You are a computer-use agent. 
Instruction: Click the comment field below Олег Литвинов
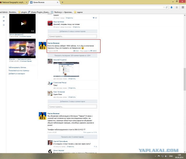point(73,107)
